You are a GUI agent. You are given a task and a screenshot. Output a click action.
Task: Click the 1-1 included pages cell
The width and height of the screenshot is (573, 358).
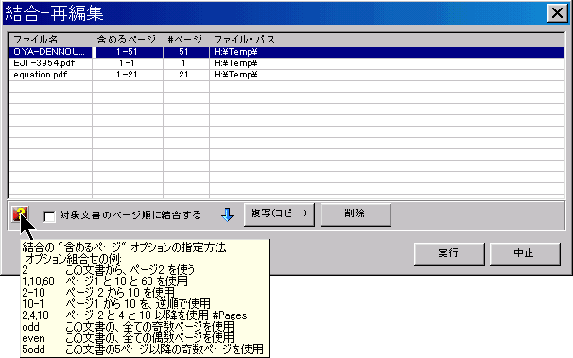pyautogui.click(x=128, y=63)
